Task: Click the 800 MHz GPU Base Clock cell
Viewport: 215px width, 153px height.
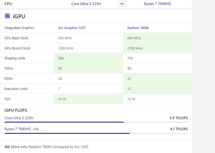Action: (157, 38)
